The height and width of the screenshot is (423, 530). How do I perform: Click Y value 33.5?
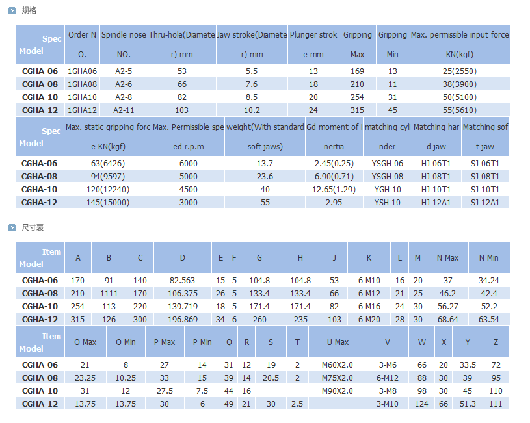[x=468, y=365]
